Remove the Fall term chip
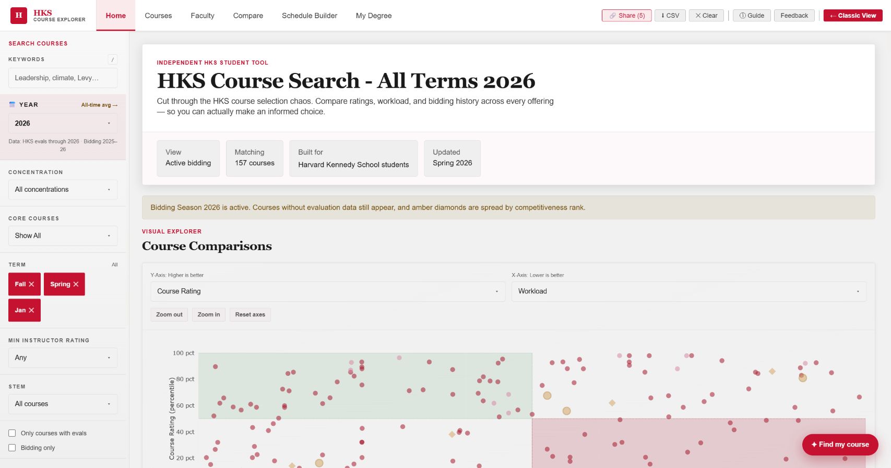Viewport: 891px width, 468px height. 25,284
